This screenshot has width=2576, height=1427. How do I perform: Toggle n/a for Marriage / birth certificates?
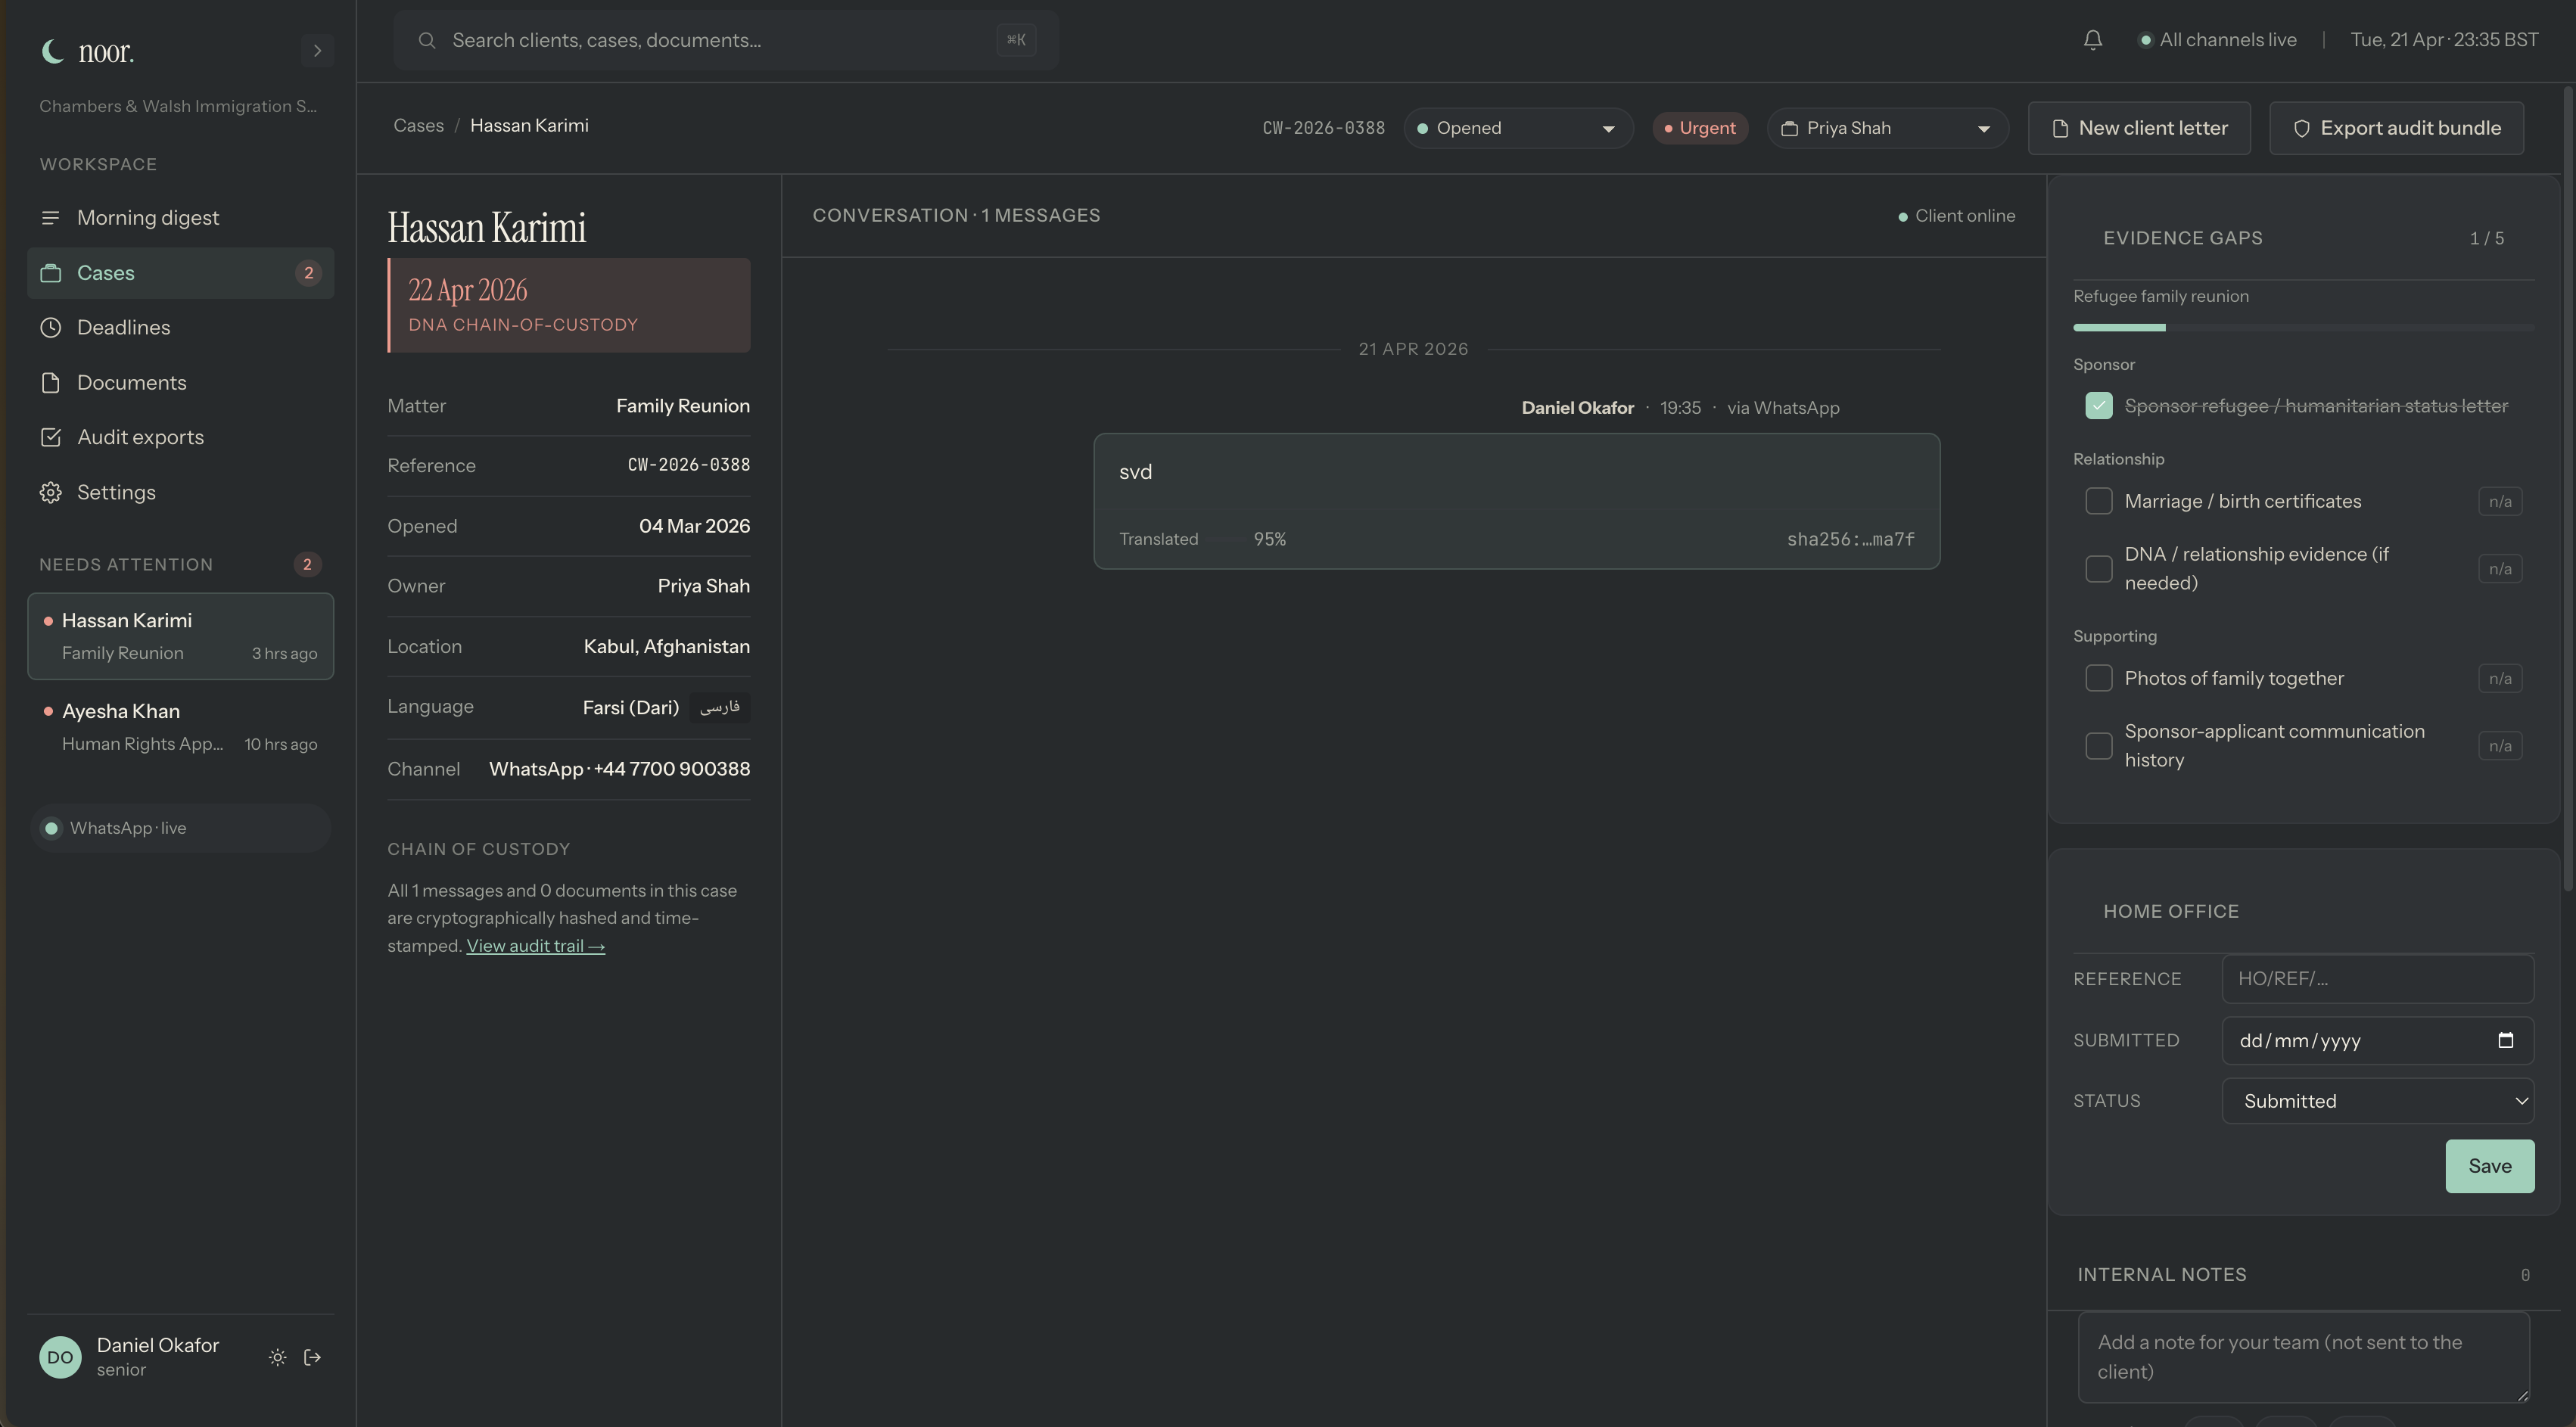point(2500,501)
